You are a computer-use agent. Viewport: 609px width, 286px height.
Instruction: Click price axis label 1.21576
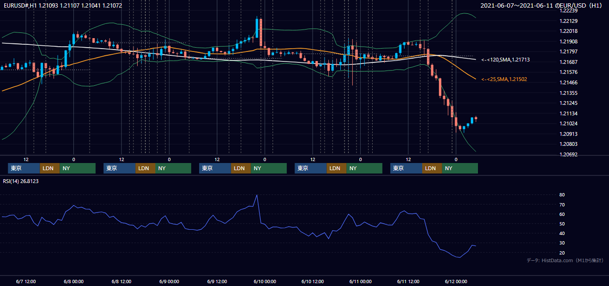click(x=568, y=72)
